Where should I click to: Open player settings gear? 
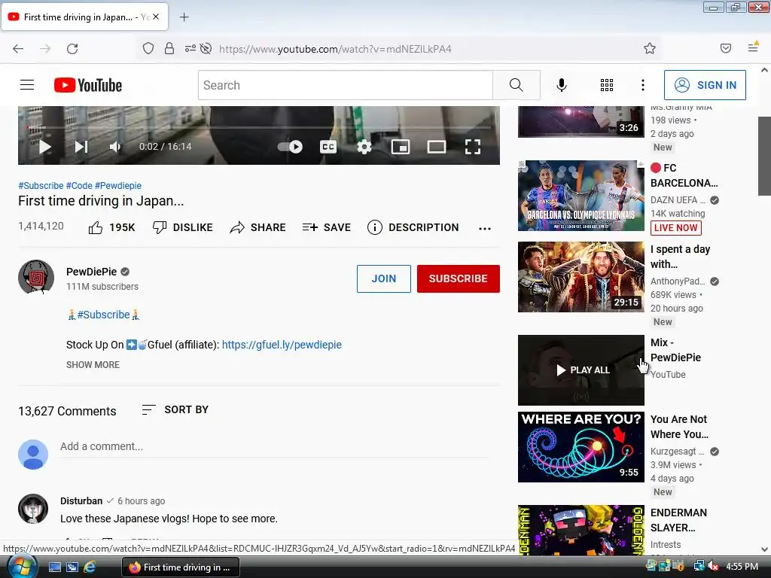click(364, 147)
